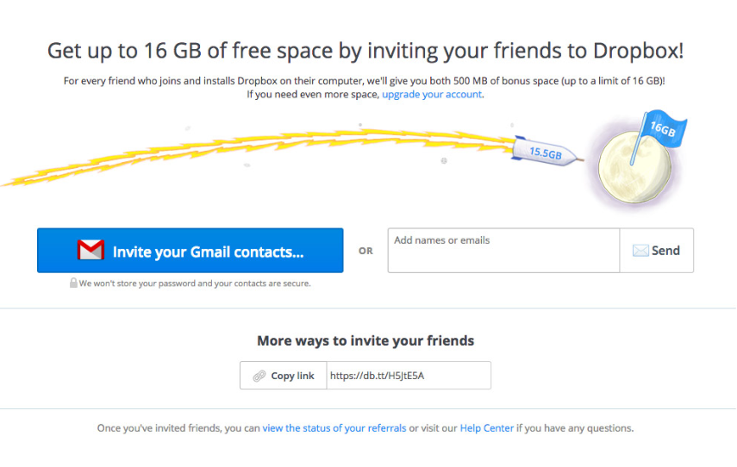Open view the status of your referrals
Image resolution: width=737 pixels, height=467 pixels.
click(334, 428)
